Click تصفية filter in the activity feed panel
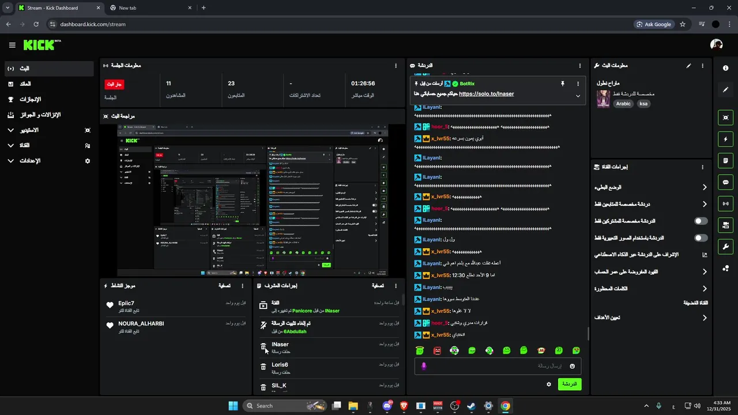 point(225,286)
